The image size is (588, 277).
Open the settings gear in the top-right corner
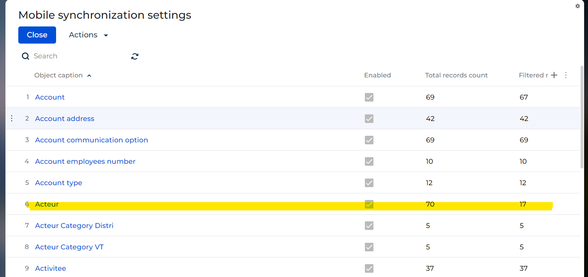click(577, 6)
